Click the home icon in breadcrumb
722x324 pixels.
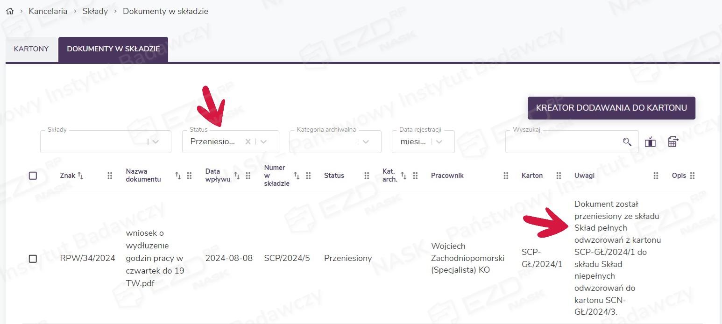click(x=9, y=11)
